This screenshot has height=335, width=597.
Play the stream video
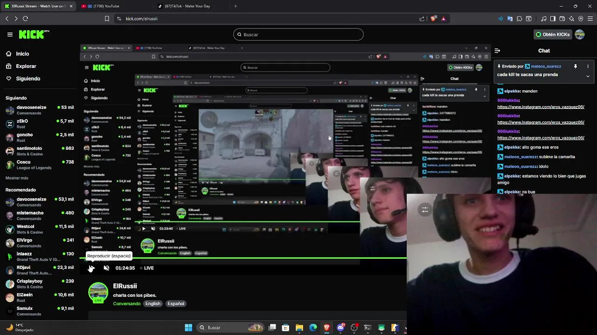91,268
